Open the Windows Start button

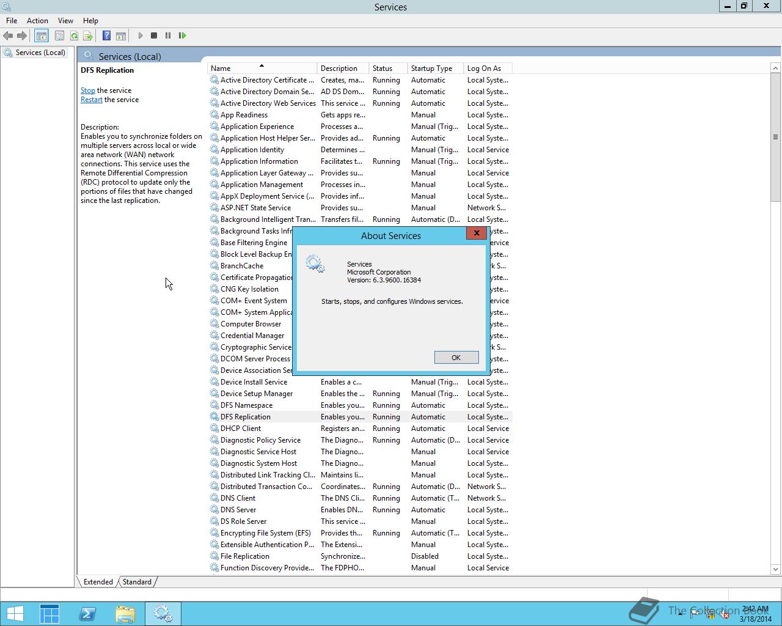pyautogui.click(x=15, y=614)
